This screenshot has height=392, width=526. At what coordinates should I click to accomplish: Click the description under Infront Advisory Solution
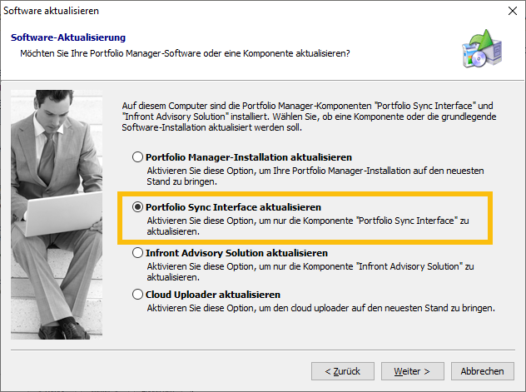point(308,270)
